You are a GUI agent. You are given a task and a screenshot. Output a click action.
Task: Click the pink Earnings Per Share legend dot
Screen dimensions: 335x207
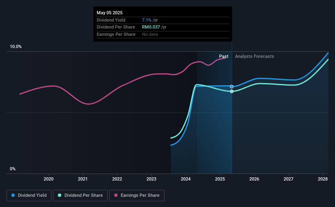[x=116, y=195]
